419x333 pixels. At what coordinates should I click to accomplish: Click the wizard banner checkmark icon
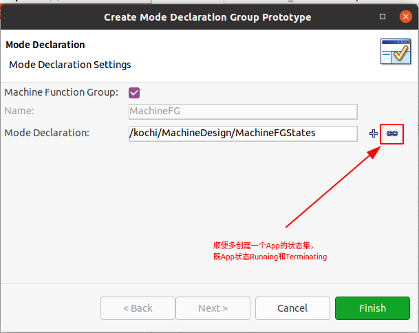tap(396, 52)
